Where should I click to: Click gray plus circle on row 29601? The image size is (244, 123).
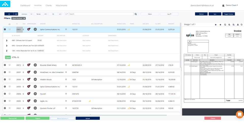pyautogui.click(x=35, y=29)
